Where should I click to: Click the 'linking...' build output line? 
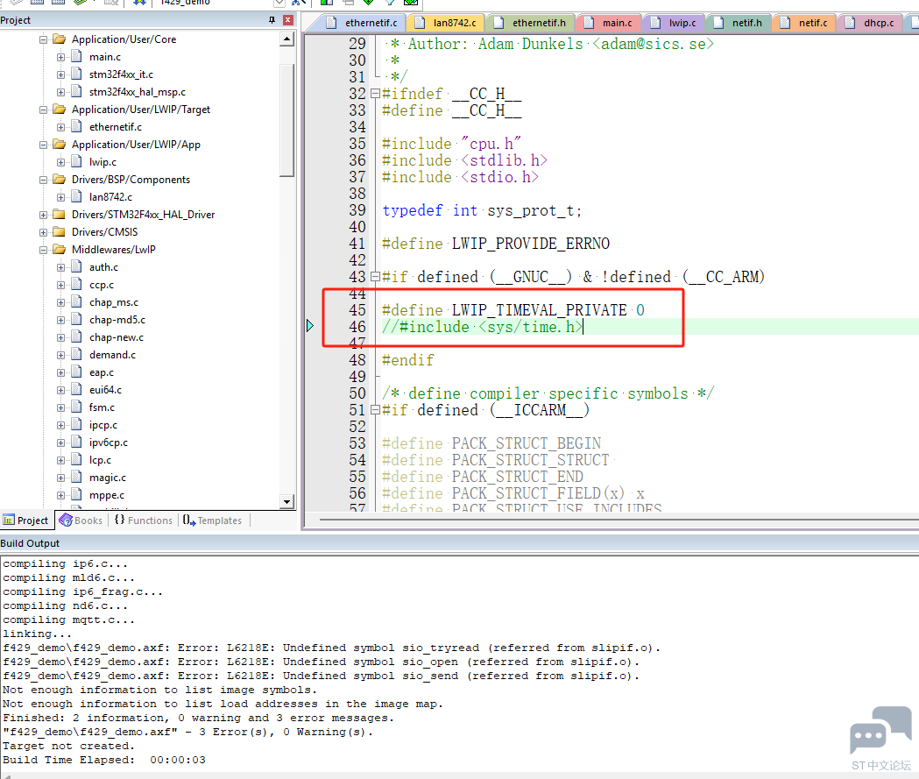[x=37, y=634]
